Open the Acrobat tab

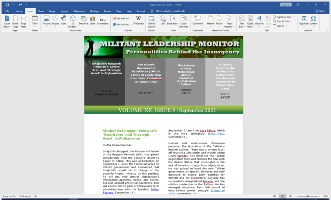tap(141, 11)
